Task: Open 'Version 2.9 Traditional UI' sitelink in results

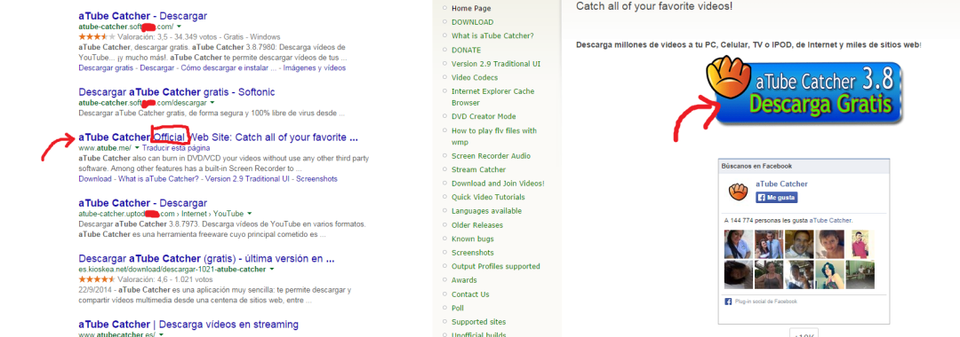Action: (x=247, y=179)
